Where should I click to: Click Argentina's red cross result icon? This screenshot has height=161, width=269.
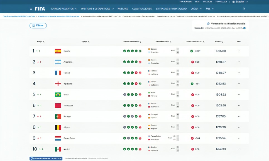click(192, 62)
